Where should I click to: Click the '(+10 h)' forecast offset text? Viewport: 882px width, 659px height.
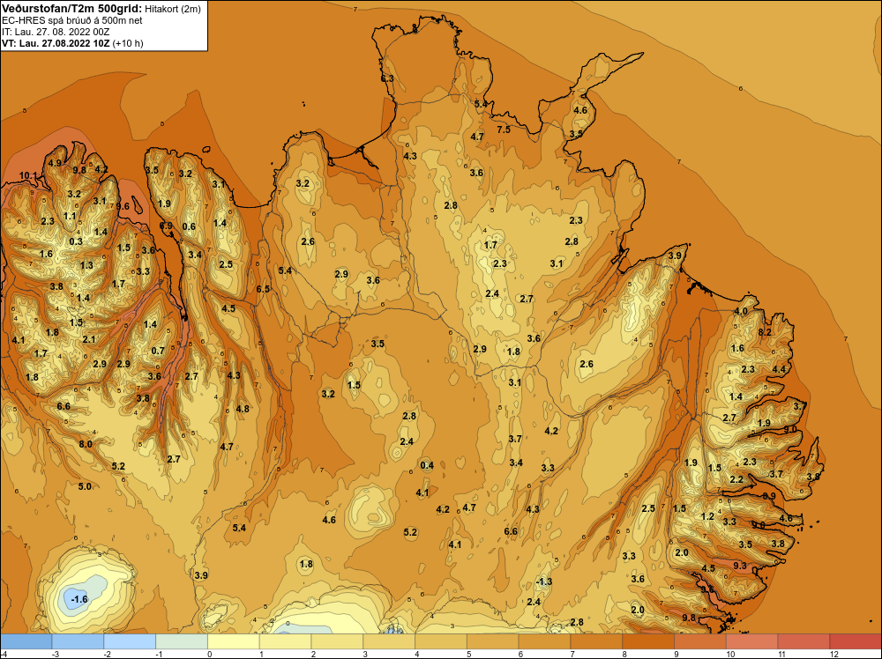tap(128, 43)
